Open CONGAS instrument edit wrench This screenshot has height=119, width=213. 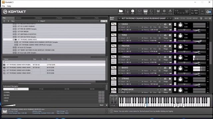(114, 57)
